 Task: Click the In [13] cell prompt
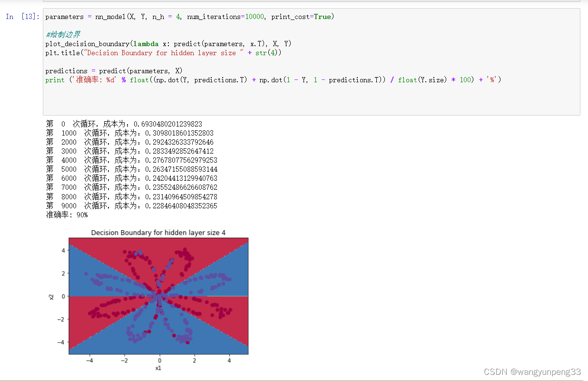coord(22,17)
